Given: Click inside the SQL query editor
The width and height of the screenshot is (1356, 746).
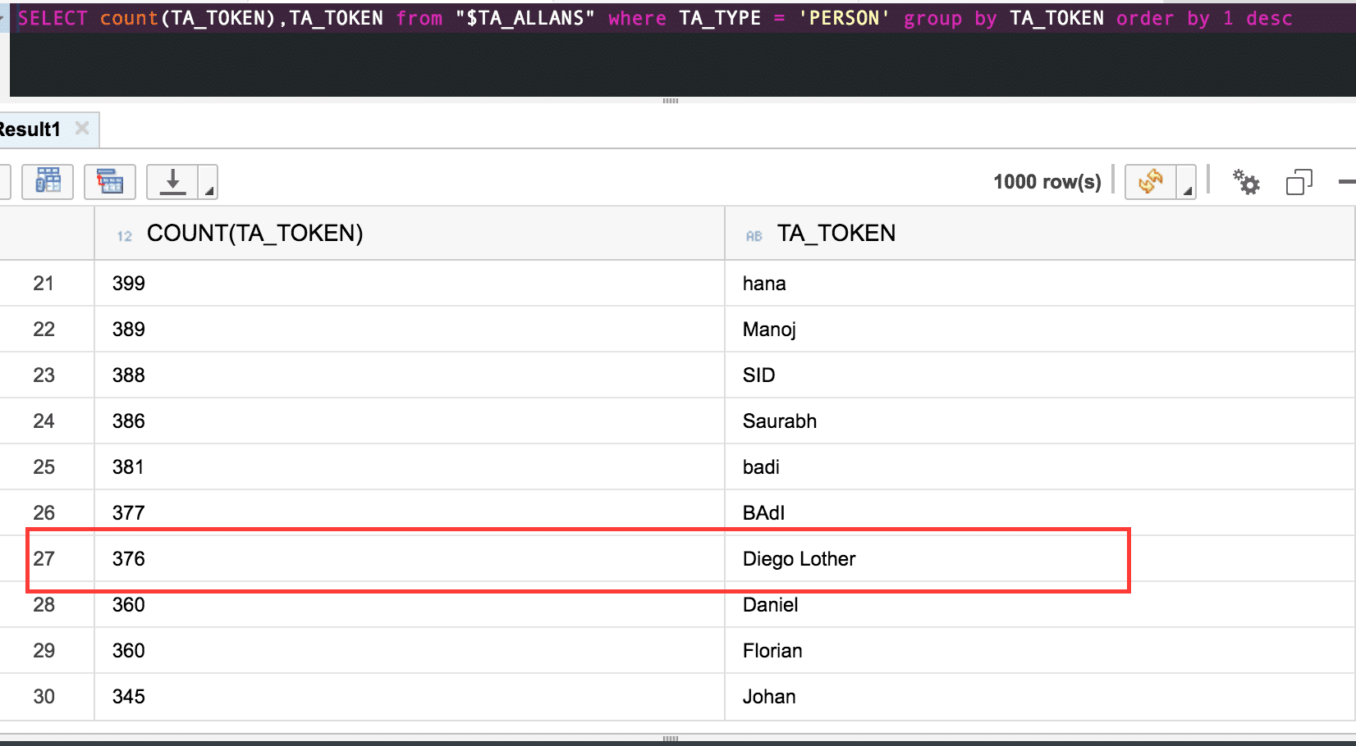Looking at the screenshot, I should click(657, 61).
